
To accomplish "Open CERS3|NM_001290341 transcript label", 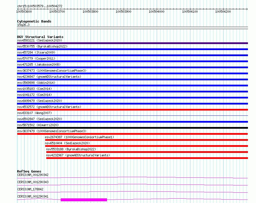I will point(33,196).
